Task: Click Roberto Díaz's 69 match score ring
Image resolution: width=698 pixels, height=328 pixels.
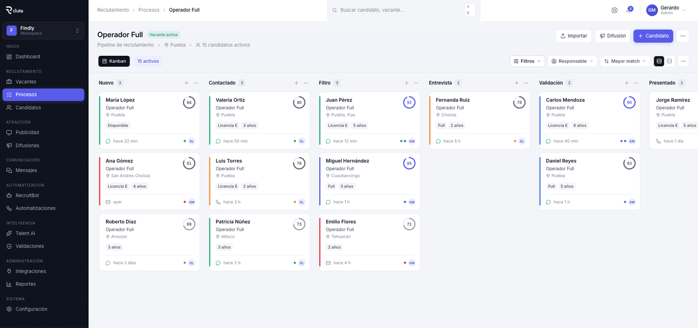Action: [189, 224]
